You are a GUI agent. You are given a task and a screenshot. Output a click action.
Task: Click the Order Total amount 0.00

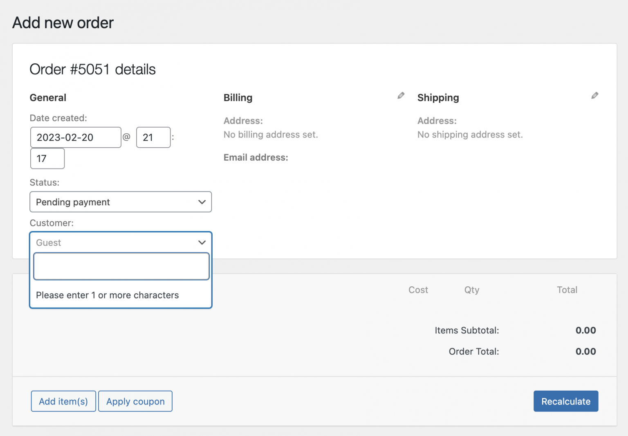(585, 351)
